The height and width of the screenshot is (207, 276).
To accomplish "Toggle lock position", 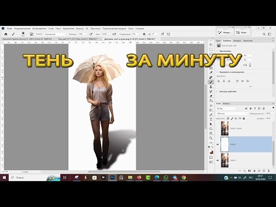I will click(x=236, y=118).
